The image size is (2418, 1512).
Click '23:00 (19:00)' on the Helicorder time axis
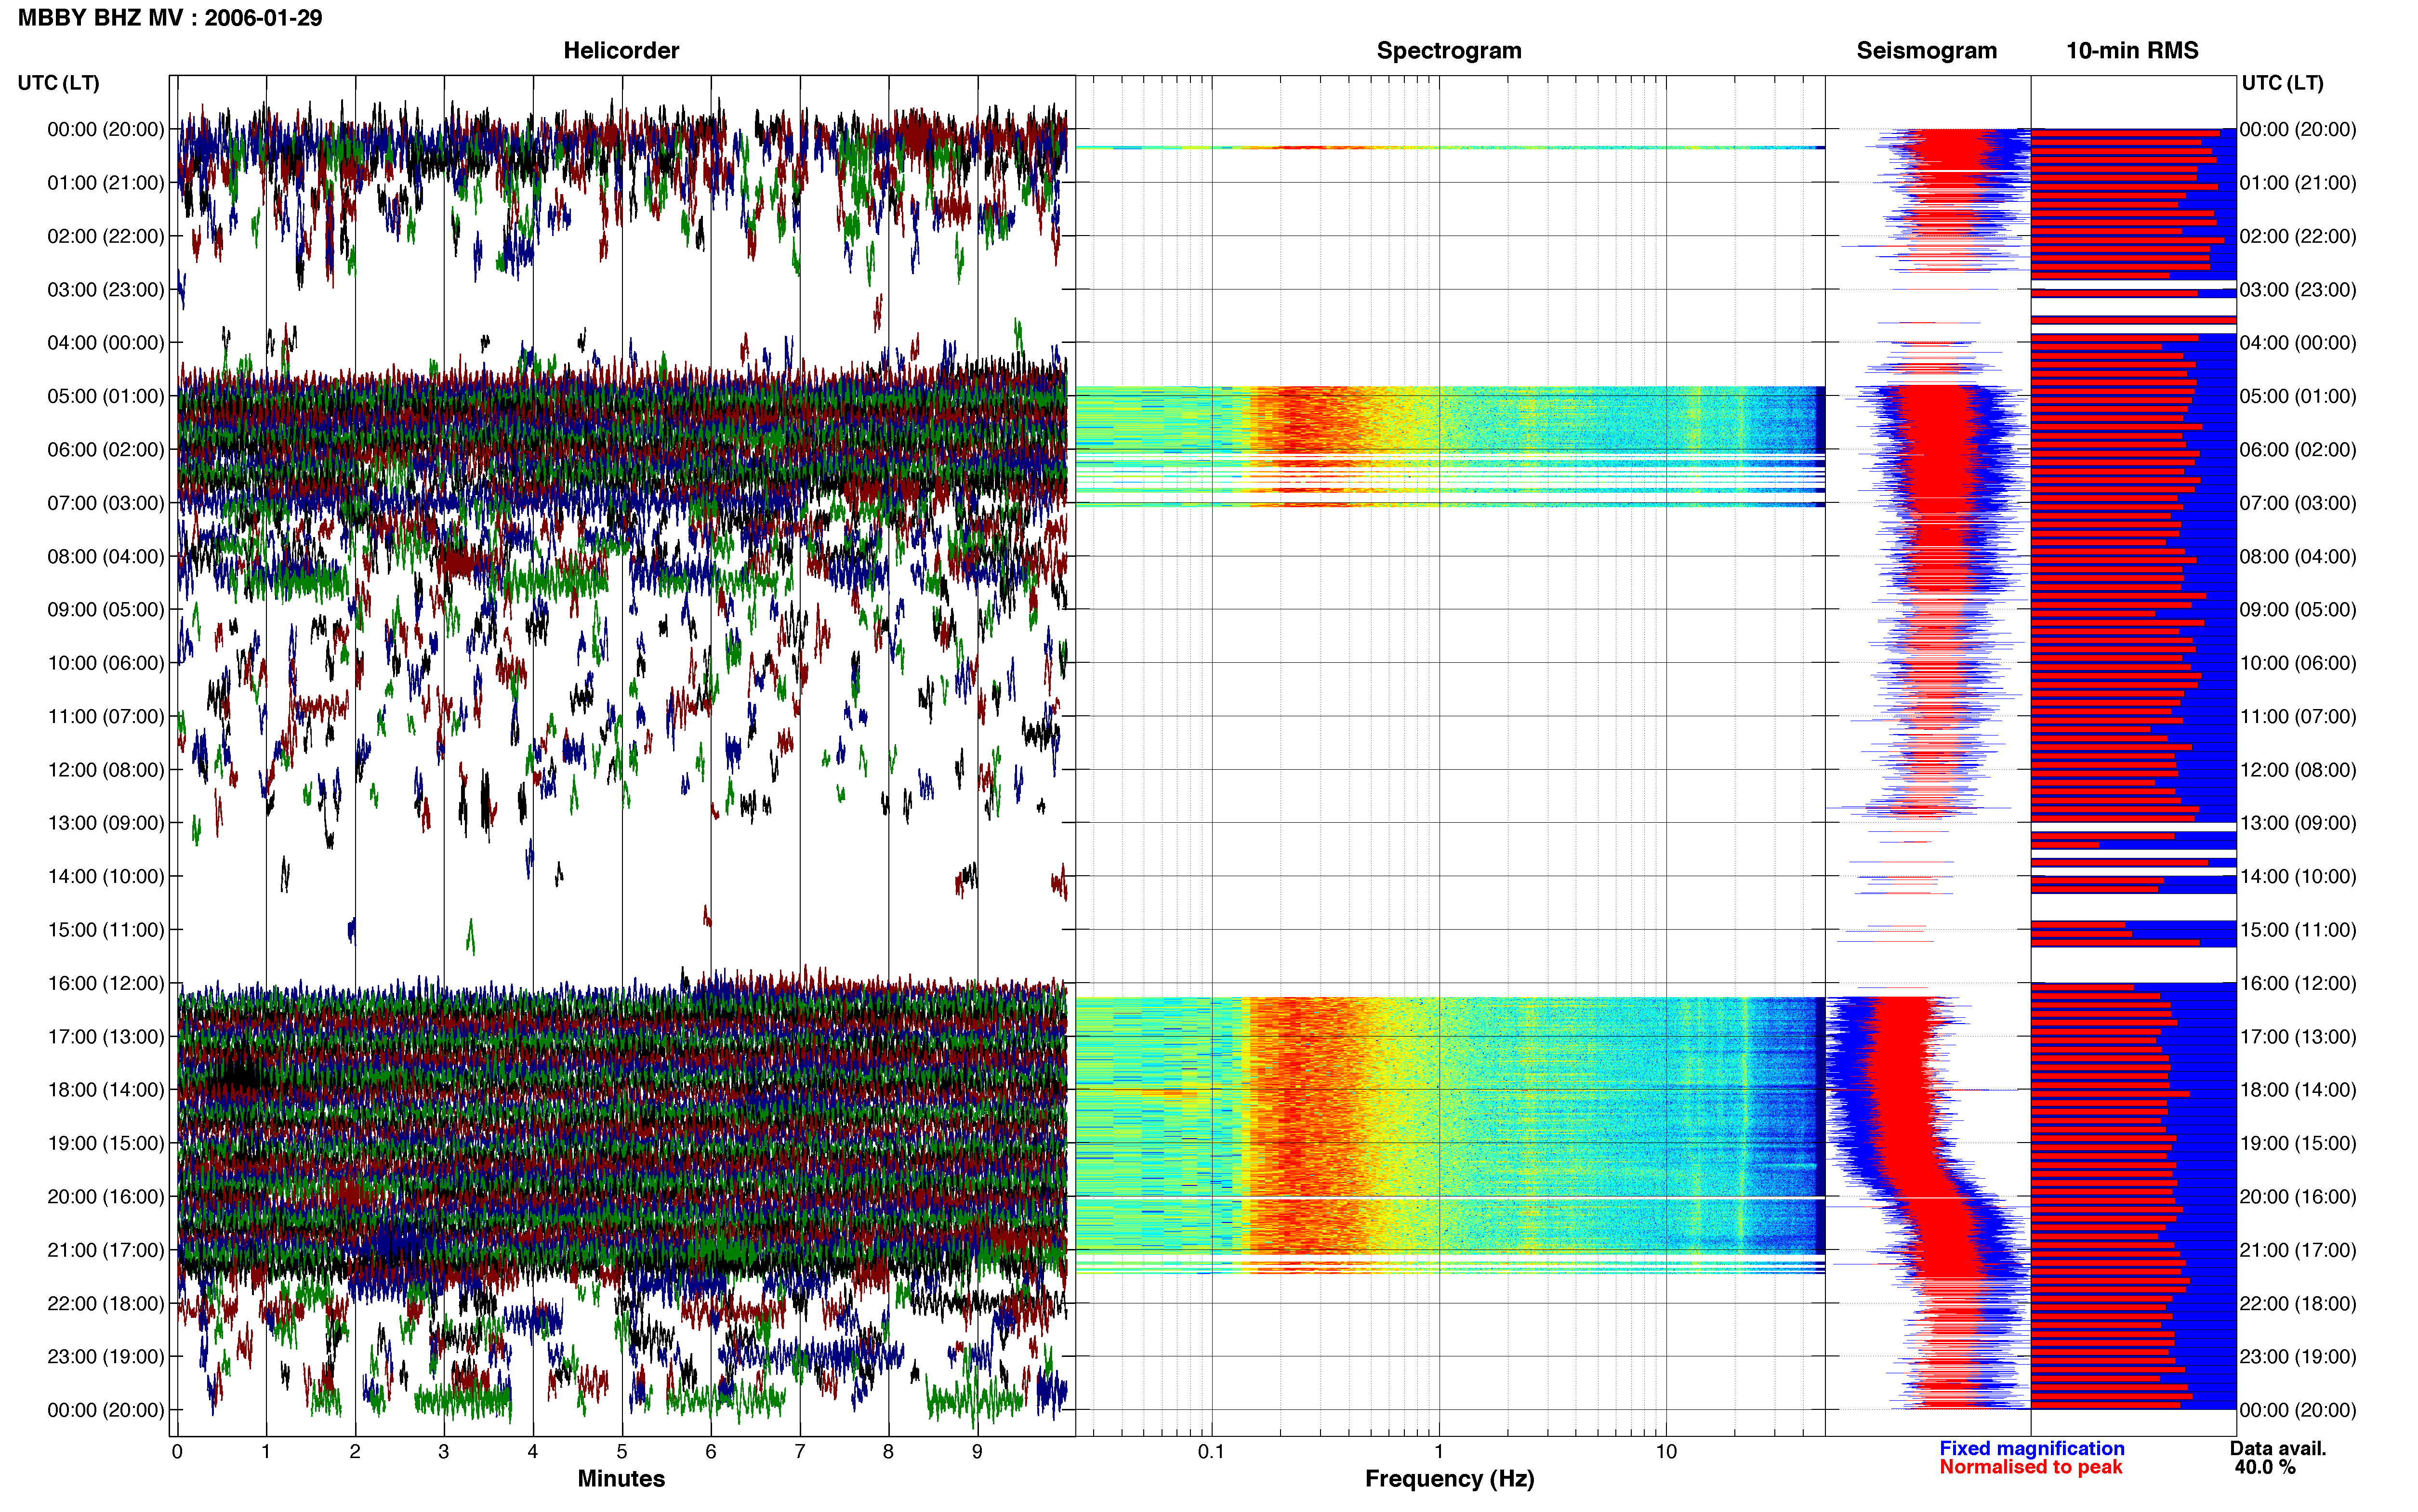(x=106, y=1357)
